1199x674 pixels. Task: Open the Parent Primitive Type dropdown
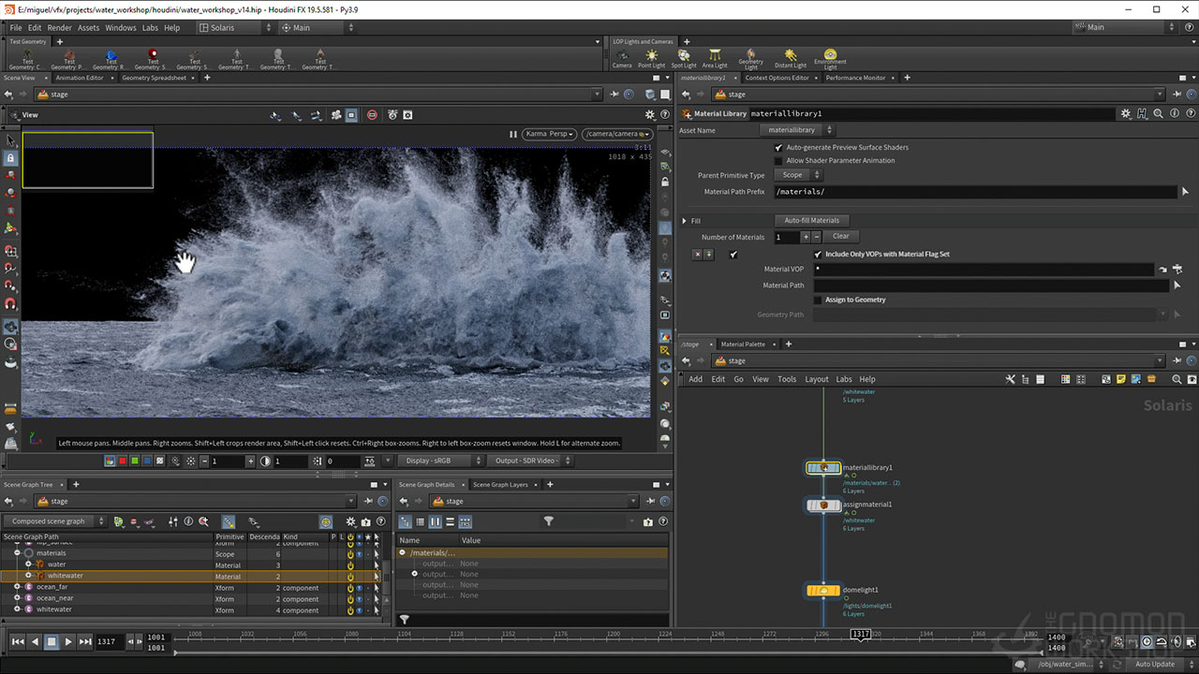click(801, 175)
